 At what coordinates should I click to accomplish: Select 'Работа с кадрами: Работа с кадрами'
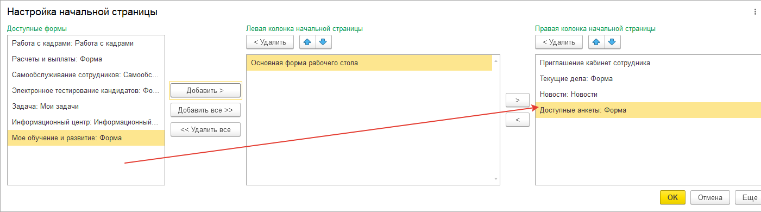(86, 43)
